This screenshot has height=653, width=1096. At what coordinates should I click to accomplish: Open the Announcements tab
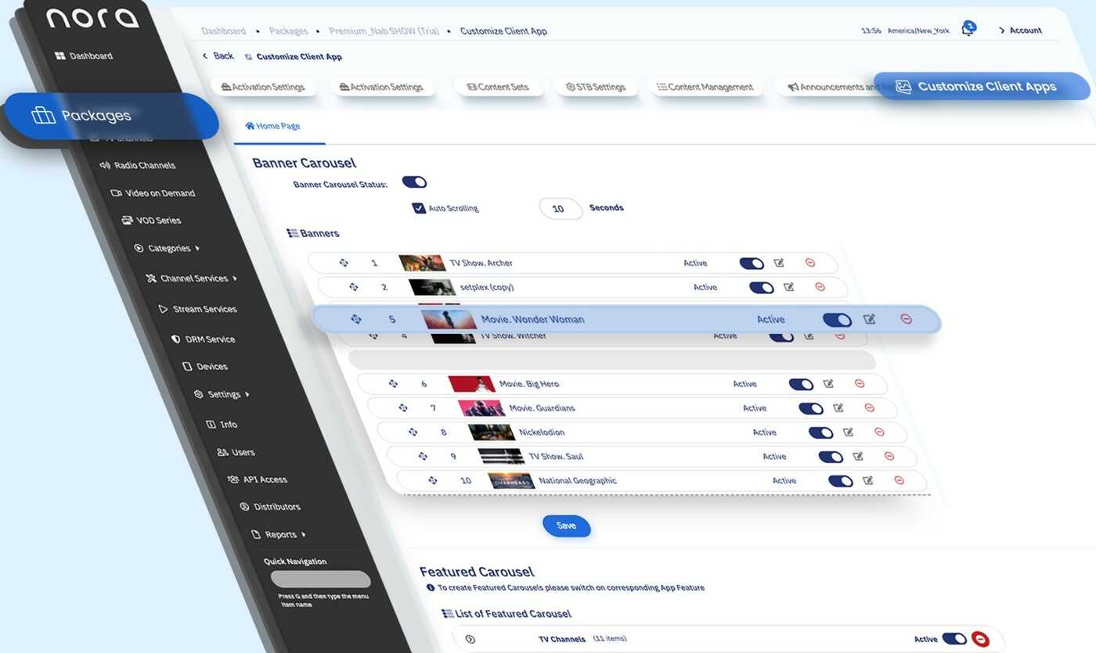[830, 87]
